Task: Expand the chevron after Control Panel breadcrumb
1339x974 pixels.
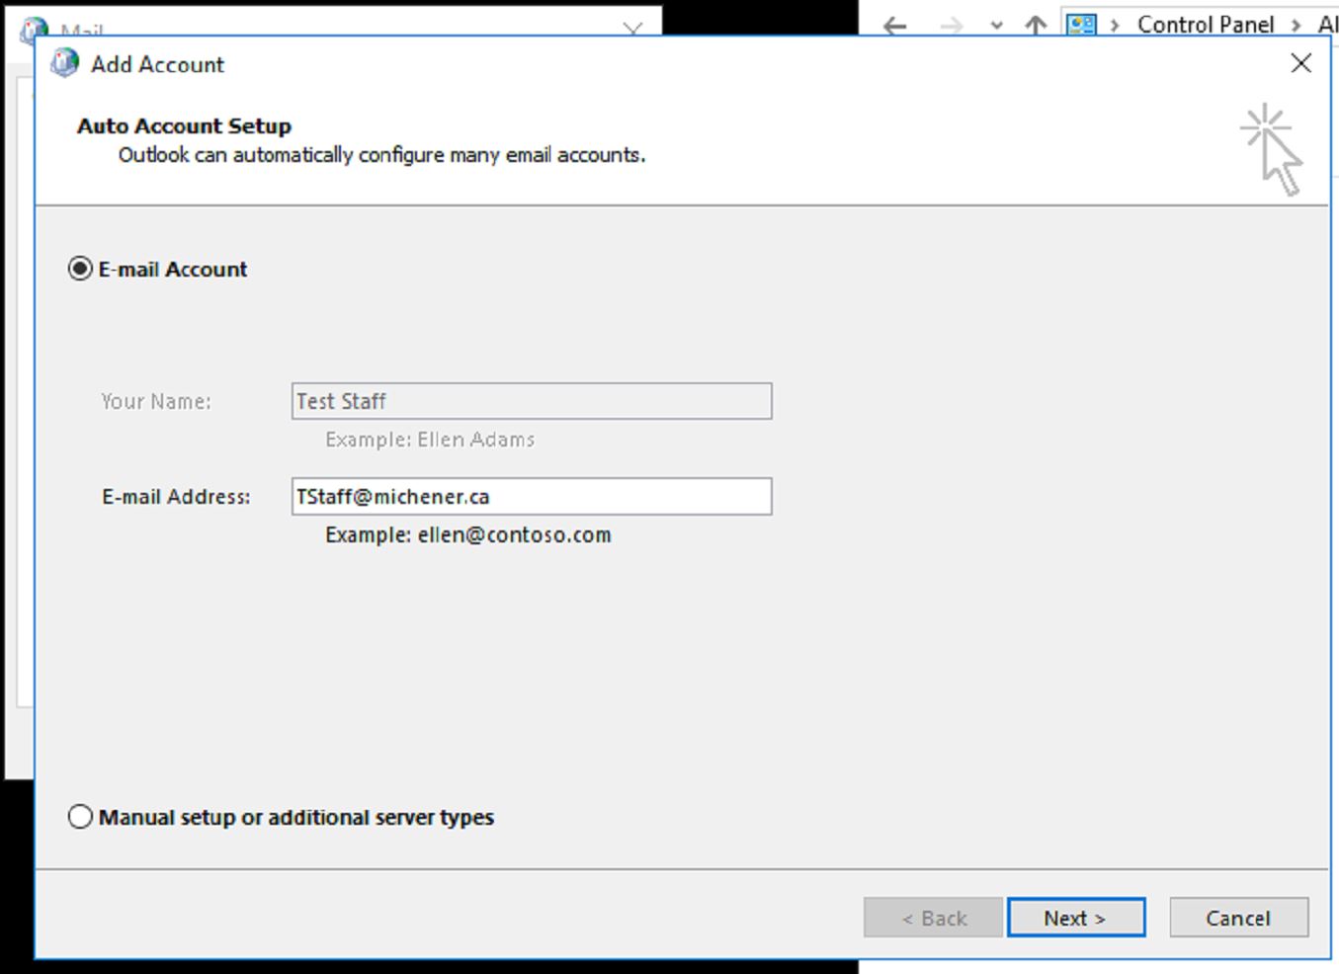Action: pyautogui.click(x=1296, y=26)
